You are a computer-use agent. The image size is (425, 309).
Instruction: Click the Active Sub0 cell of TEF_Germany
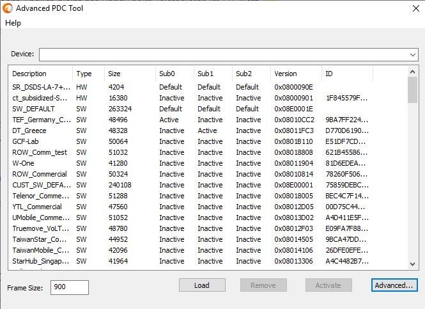point(169,120)
